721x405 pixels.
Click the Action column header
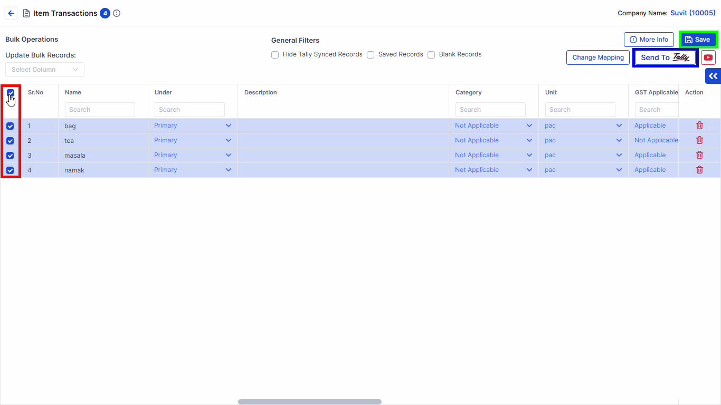click(694, 92)
